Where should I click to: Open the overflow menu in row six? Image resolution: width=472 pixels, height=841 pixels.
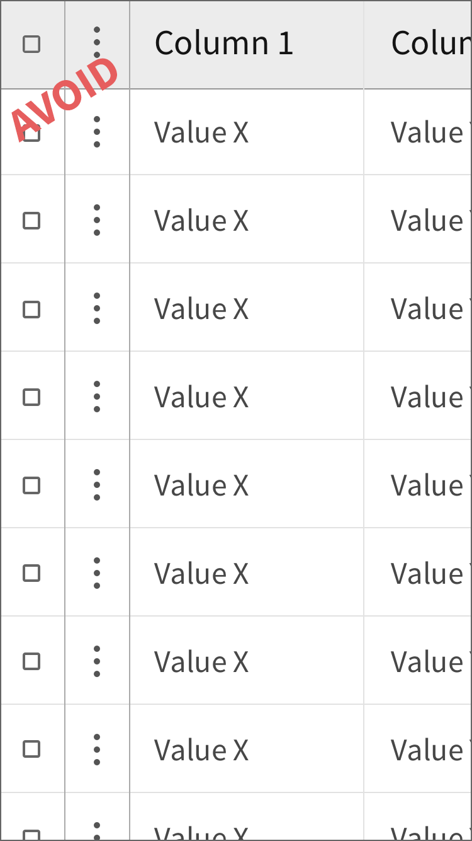point(96,573)
